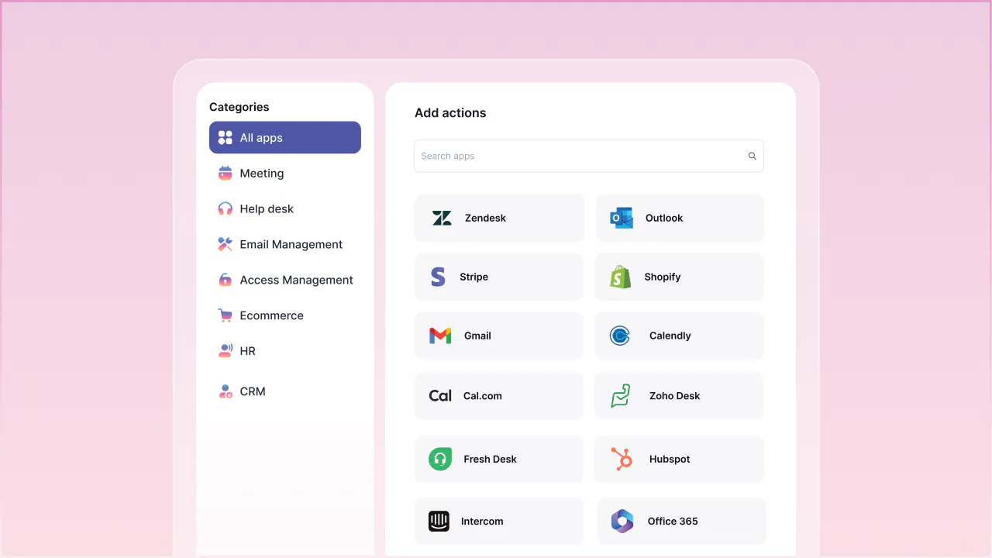Click the Zoho Desk green logo

pos(620,396)
